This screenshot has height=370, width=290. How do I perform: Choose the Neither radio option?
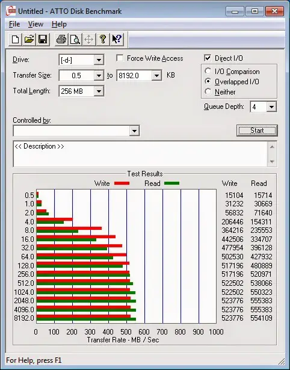point(208,91)
